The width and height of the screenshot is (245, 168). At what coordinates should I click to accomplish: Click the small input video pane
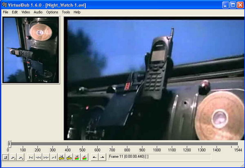point(31,50)
